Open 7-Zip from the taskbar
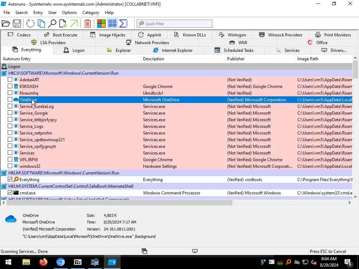 pyautogui.click(x=77, y=262)
